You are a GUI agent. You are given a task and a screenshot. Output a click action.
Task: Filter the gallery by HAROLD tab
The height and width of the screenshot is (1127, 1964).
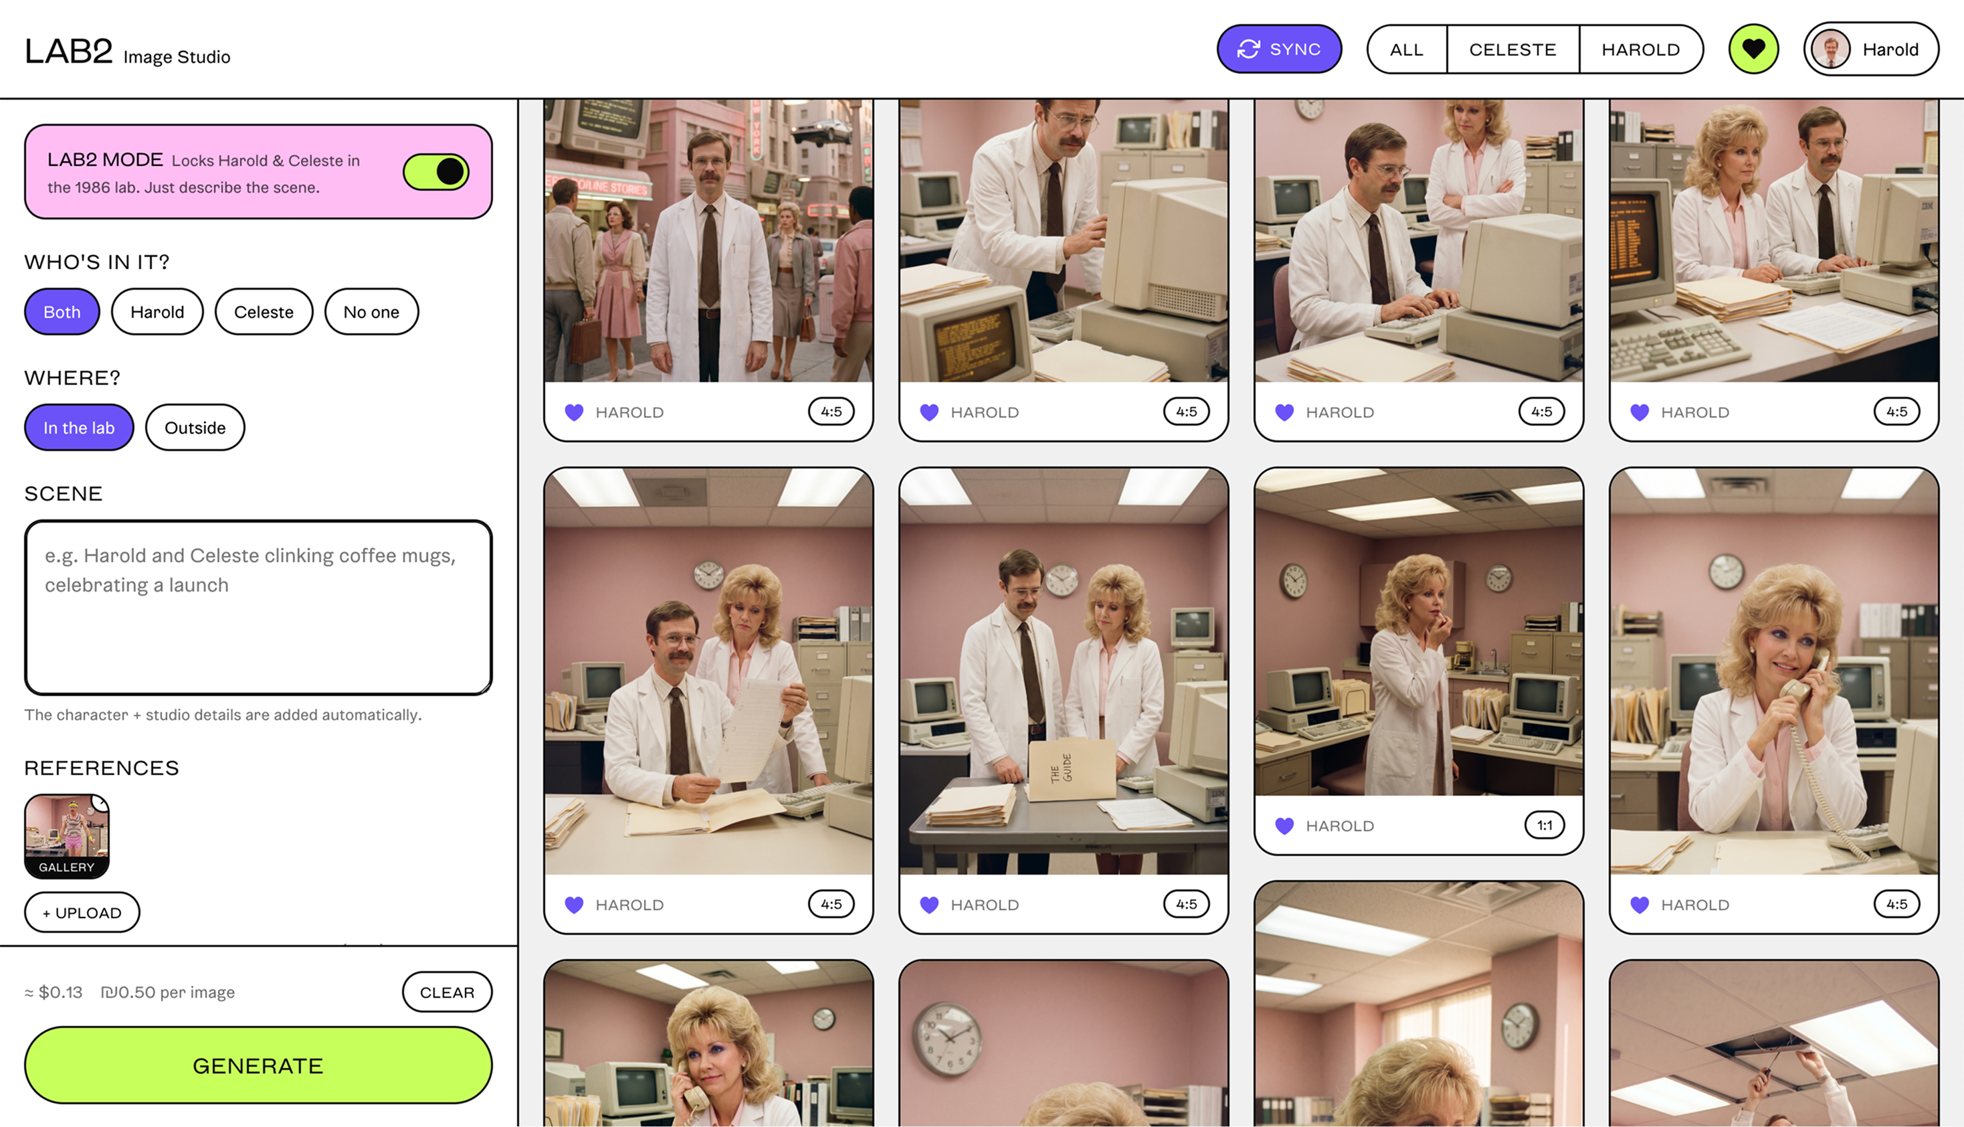[1641, 50]
